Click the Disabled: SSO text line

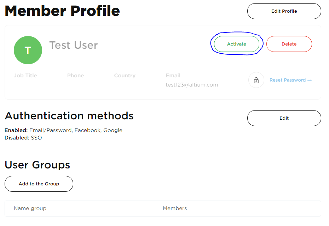click(23, 138)
